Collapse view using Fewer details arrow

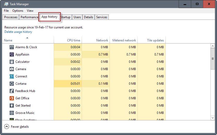(7, 127)
